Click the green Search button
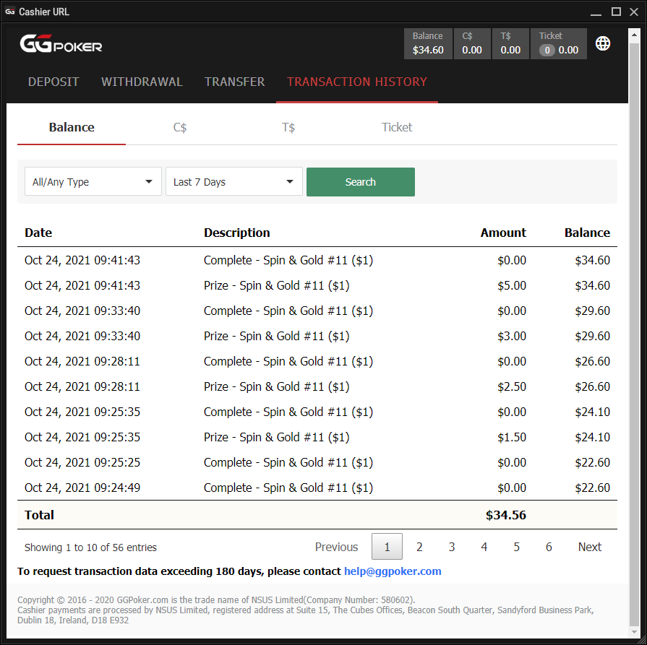Viewport: 647px width, 645px height. tap(361, 182)
